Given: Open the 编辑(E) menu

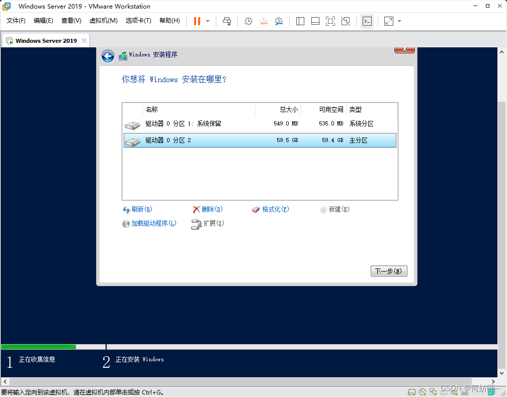Looking at the screenshot, I should (43, 21).
